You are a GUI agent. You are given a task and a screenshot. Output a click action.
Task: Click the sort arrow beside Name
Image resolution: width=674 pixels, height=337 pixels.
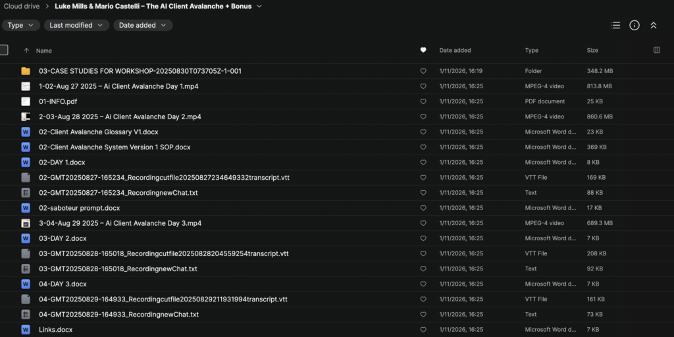pos(26,50)
